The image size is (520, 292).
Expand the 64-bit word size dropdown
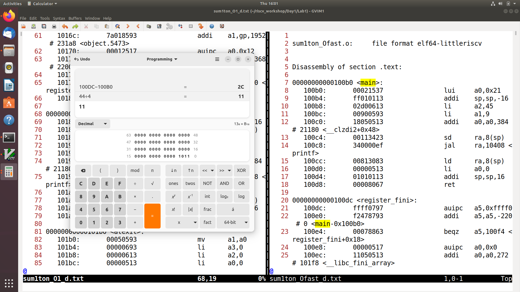click(233, 222)
